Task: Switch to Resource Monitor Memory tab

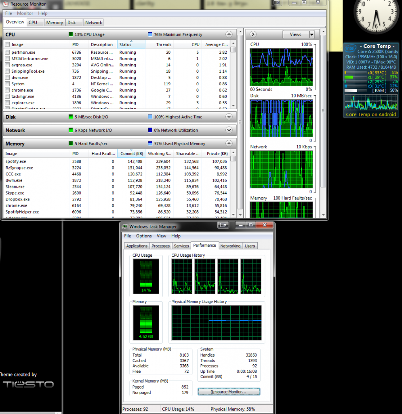Action: click(55, 23)
